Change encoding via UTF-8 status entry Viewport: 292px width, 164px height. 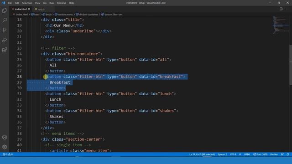[233, 154]
